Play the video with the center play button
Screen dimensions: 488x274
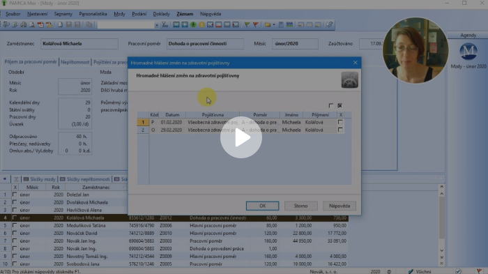[x=241, y=137]
